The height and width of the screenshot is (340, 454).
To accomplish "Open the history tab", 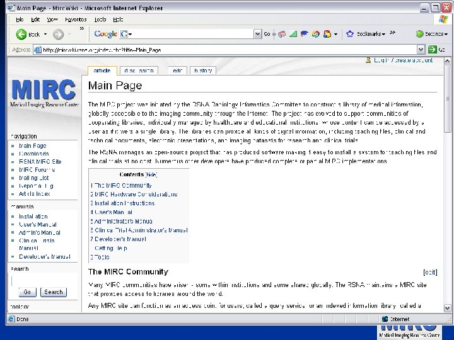I will 203,71.
